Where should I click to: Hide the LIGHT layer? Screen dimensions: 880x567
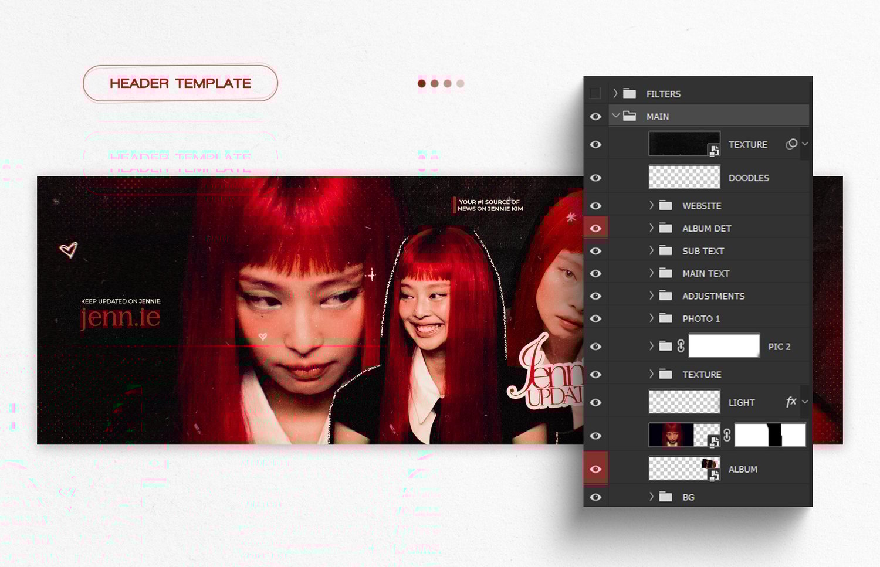595,402
